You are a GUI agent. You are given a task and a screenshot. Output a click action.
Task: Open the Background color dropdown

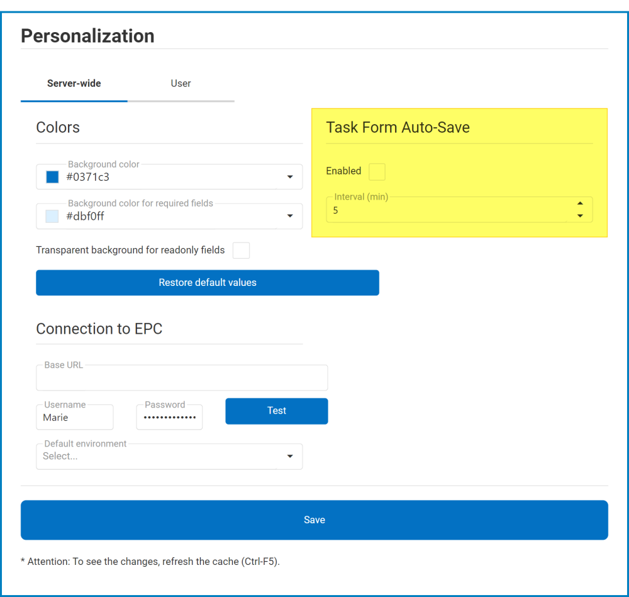click(x=291, y=177)
